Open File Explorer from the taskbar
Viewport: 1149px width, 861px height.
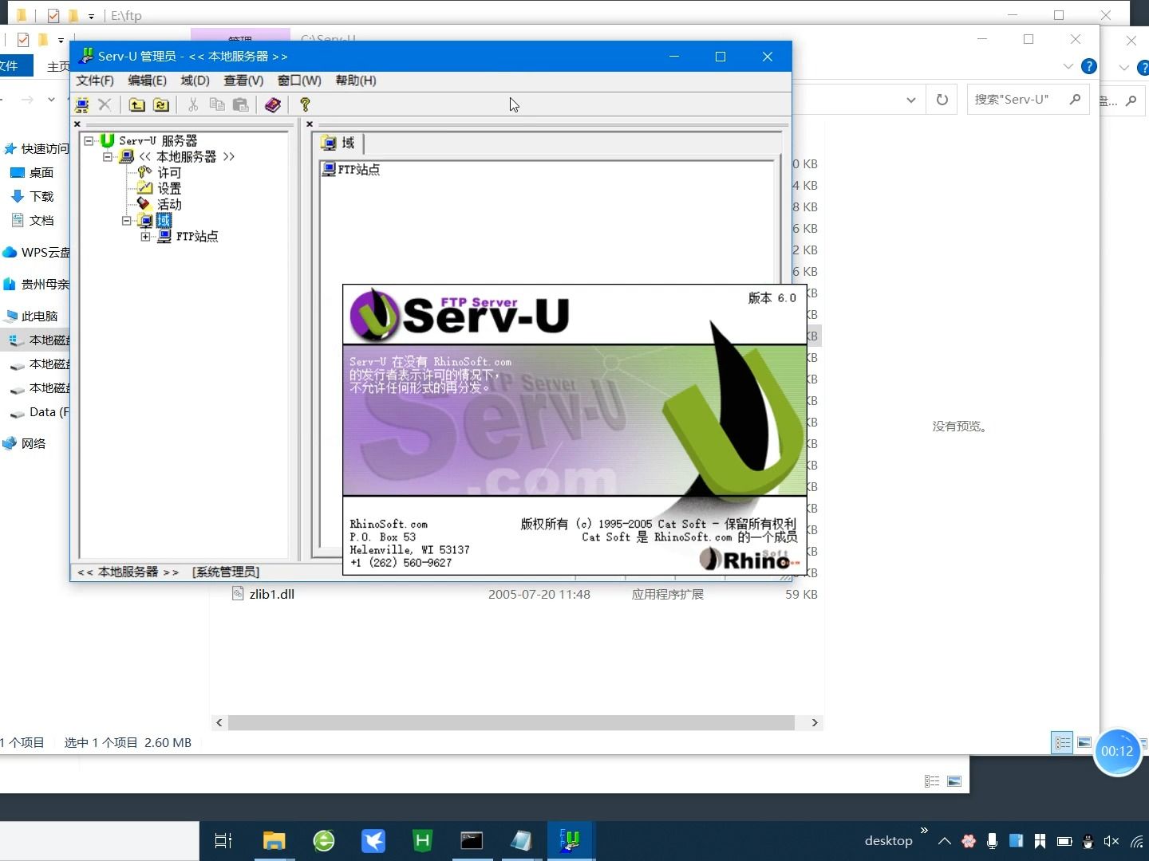tap(274, 840)
